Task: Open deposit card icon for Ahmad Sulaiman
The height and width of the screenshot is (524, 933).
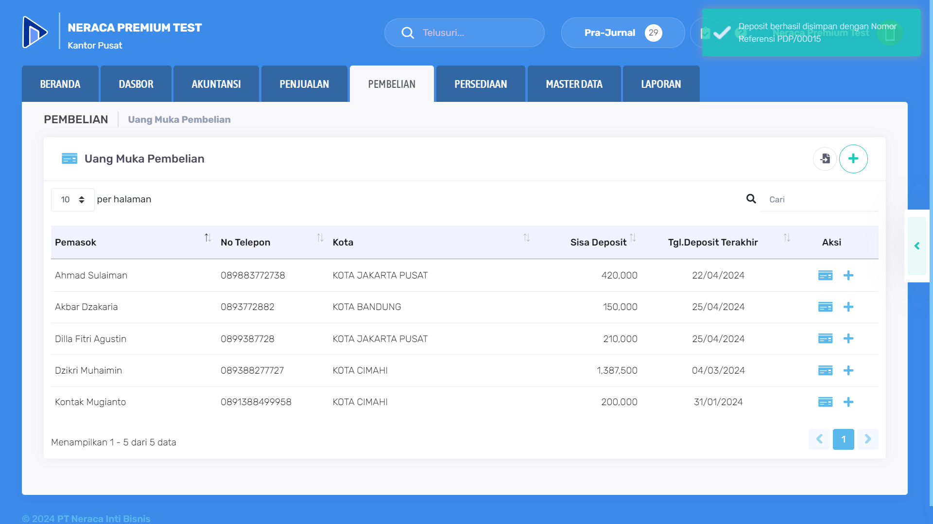Action: 825,276
